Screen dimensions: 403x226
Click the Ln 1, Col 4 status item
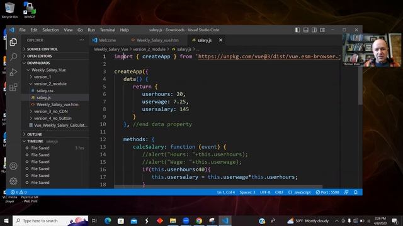tap(226, 192)
